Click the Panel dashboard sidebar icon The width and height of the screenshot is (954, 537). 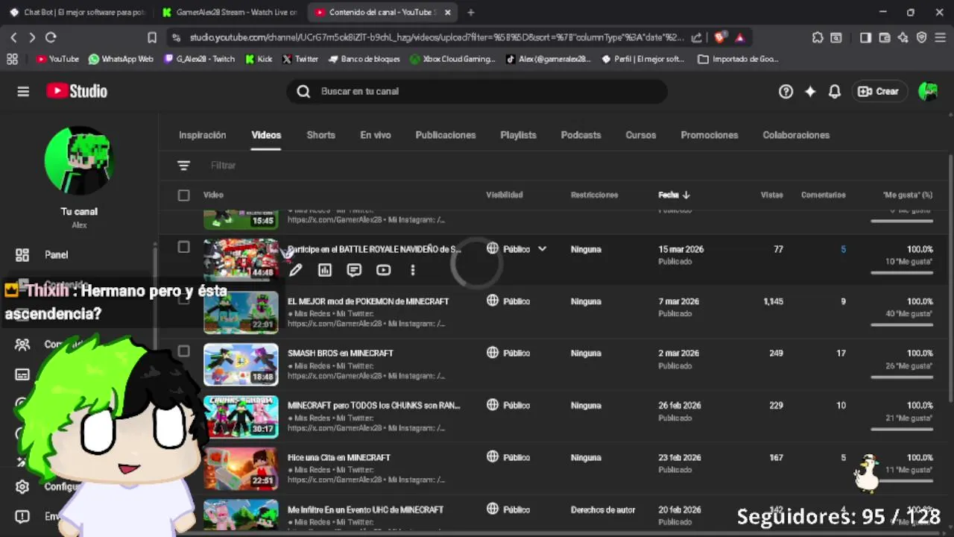coord(22,254)
